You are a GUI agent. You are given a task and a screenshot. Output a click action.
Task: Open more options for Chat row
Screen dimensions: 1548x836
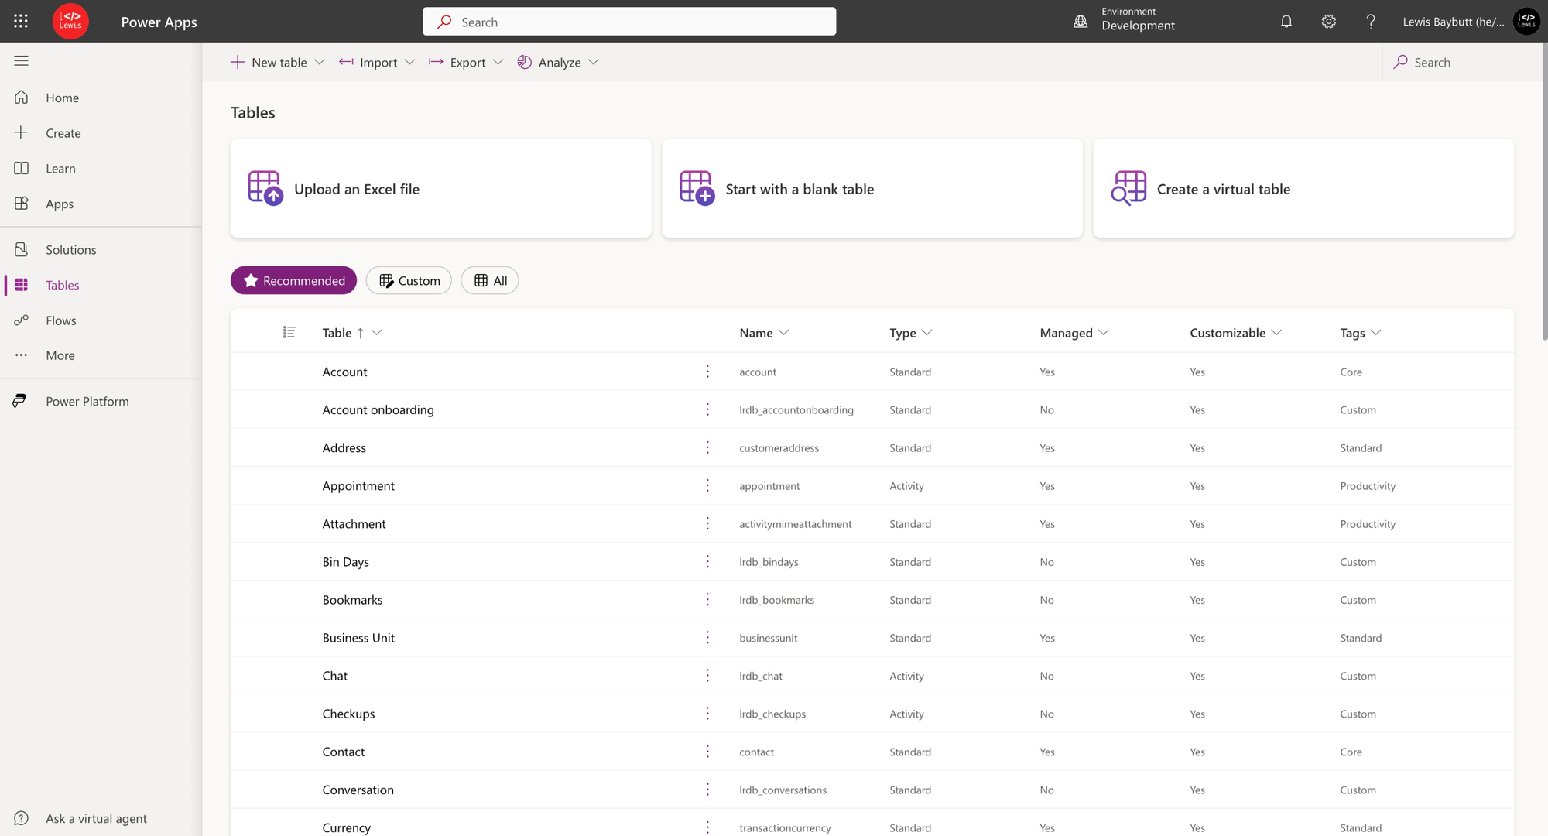click(x=707, y=676)
